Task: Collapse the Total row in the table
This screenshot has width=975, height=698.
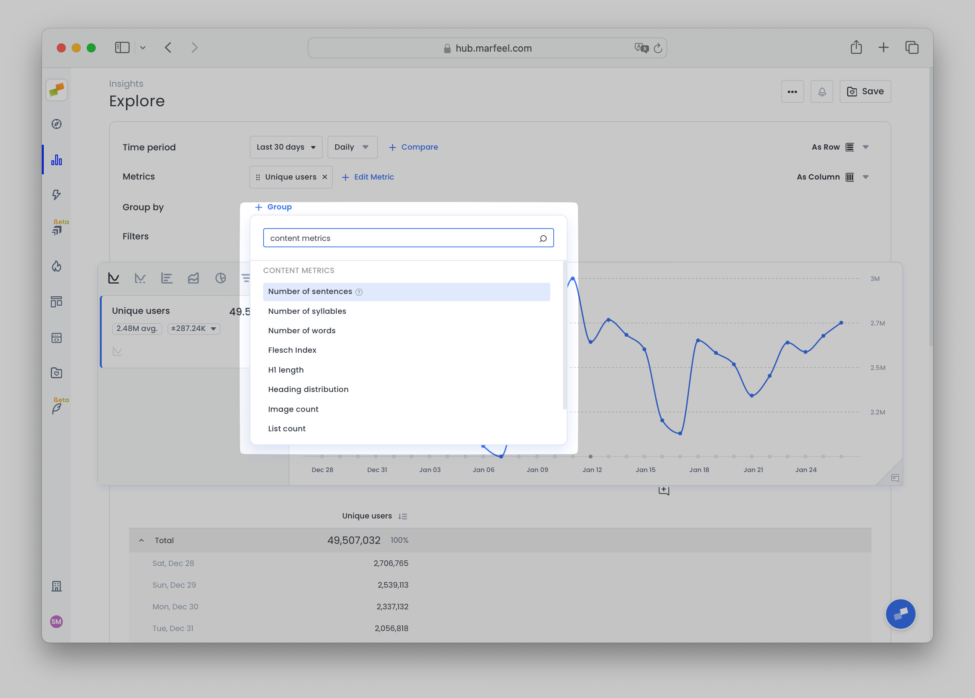Action: point(142,540)
